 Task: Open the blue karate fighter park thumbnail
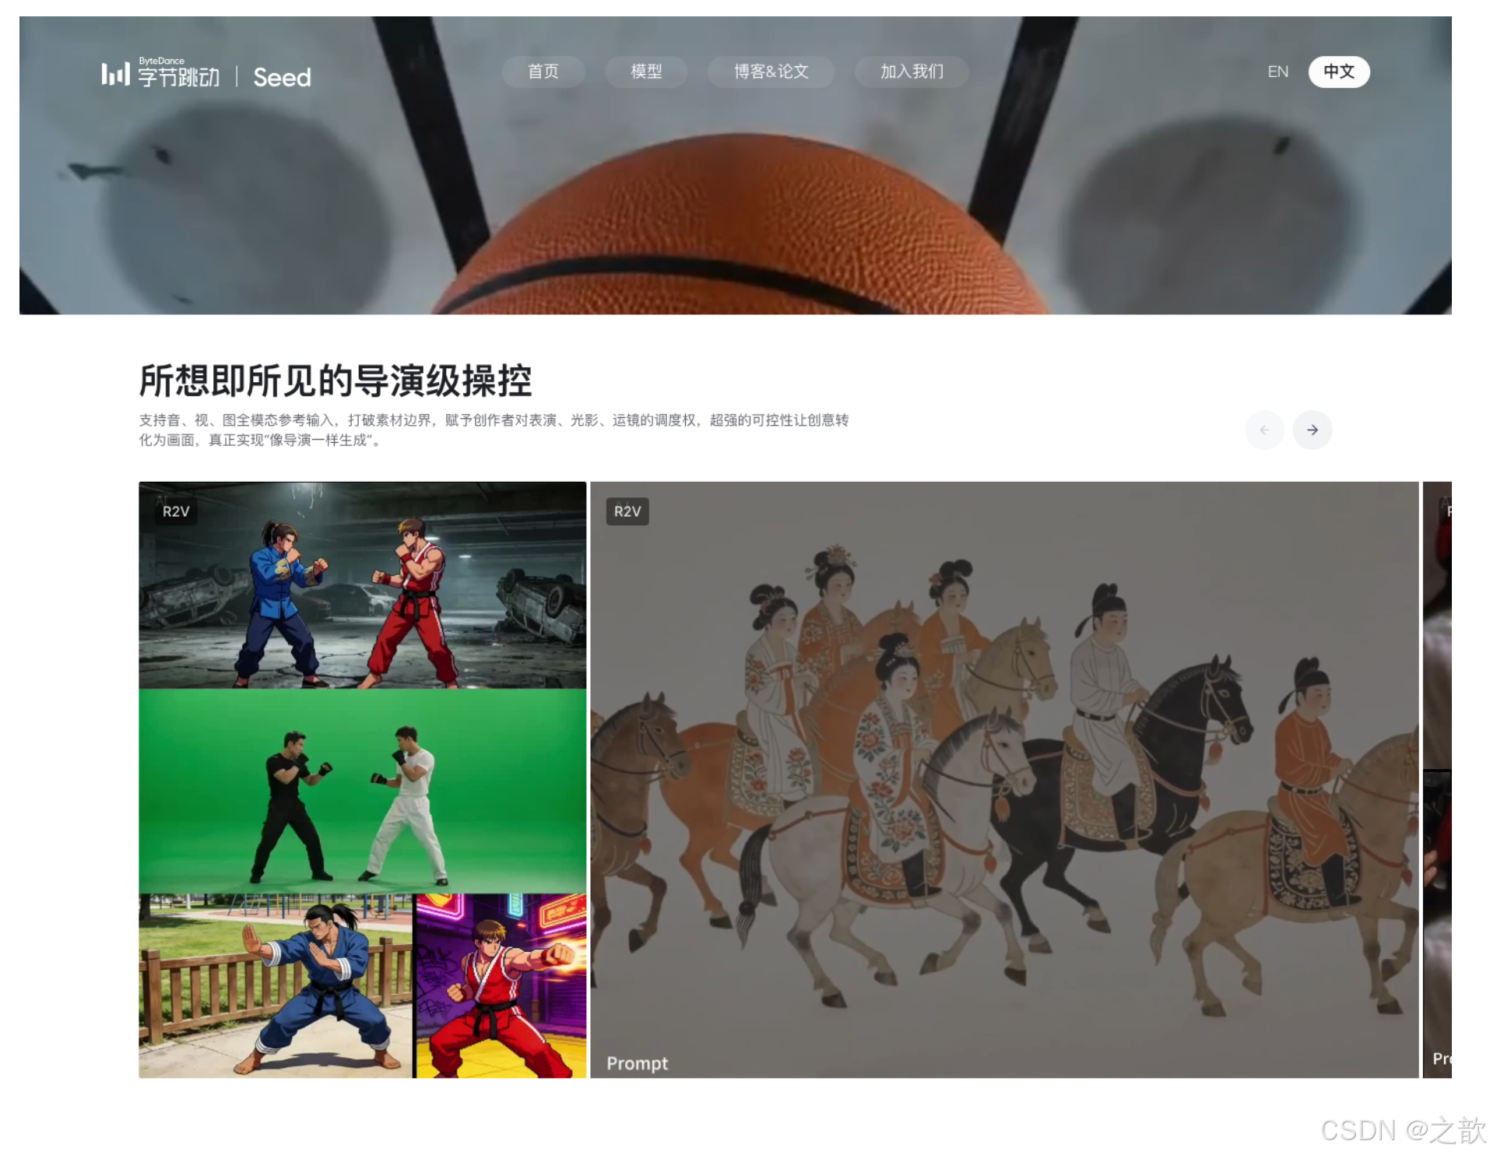[276, 985]
